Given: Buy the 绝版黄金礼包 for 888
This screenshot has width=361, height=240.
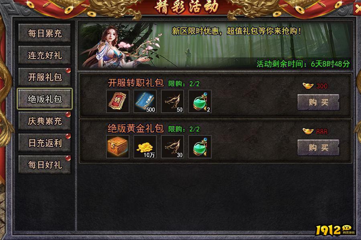Looking at the screenshot, I should click(318, 147).
